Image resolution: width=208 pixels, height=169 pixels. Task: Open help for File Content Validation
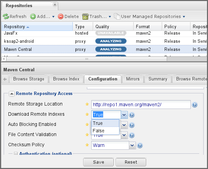click(x=132, y=135)
